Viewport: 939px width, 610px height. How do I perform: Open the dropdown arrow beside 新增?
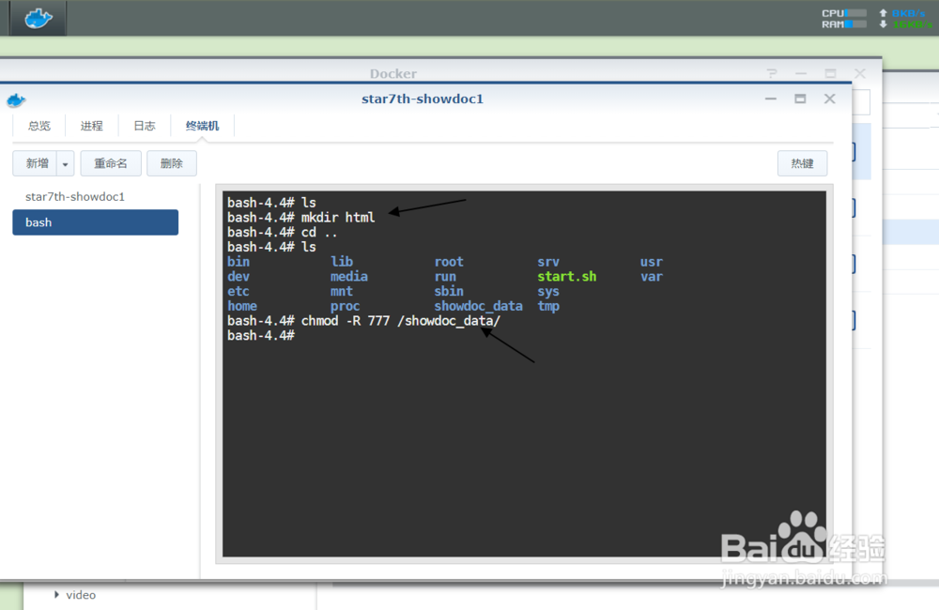tap(66, 163)
